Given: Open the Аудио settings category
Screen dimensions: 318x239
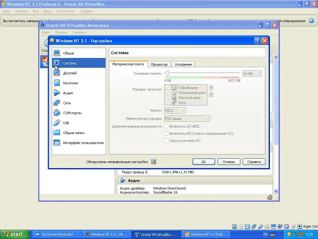Looking at the screenshot, I should point(79,93).
